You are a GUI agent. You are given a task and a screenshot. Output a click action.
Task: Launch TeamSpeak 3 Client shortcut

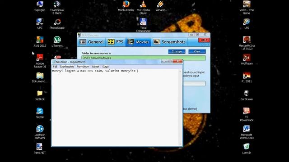coord(57,8)
